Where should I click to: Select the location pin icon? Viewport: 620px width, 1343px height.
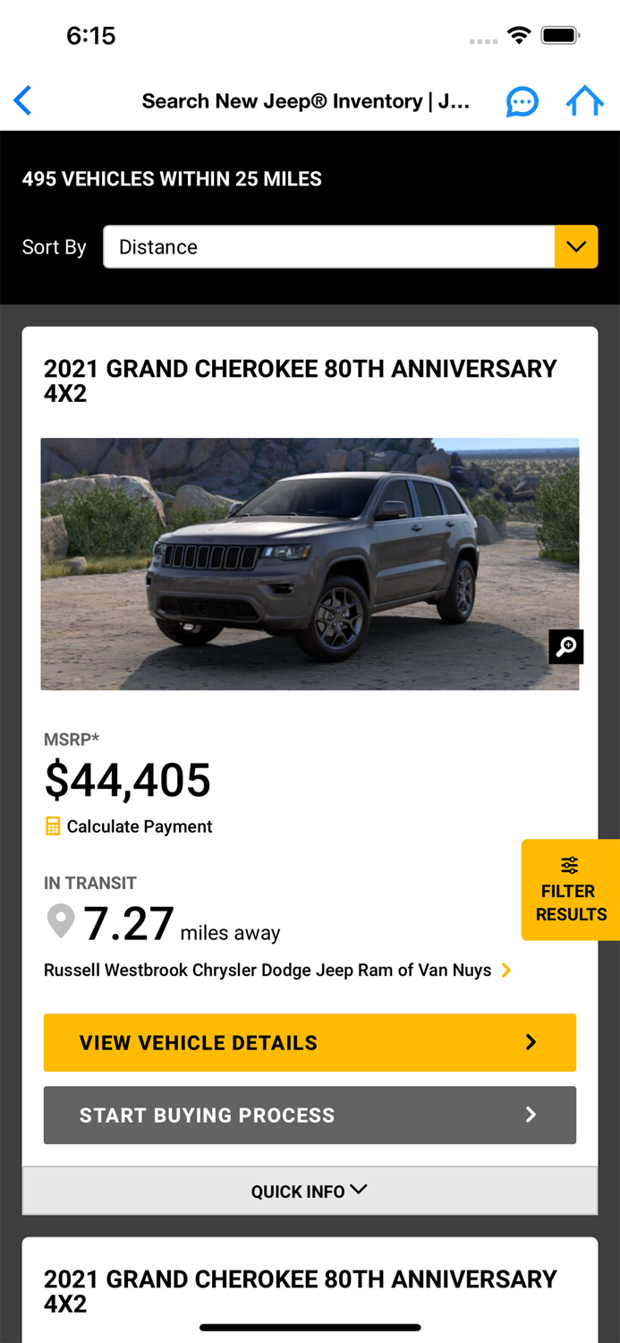(60, 921)
